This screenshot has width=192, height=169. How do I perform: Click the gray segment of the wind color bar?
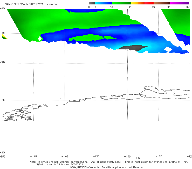(x=92, y=3)
